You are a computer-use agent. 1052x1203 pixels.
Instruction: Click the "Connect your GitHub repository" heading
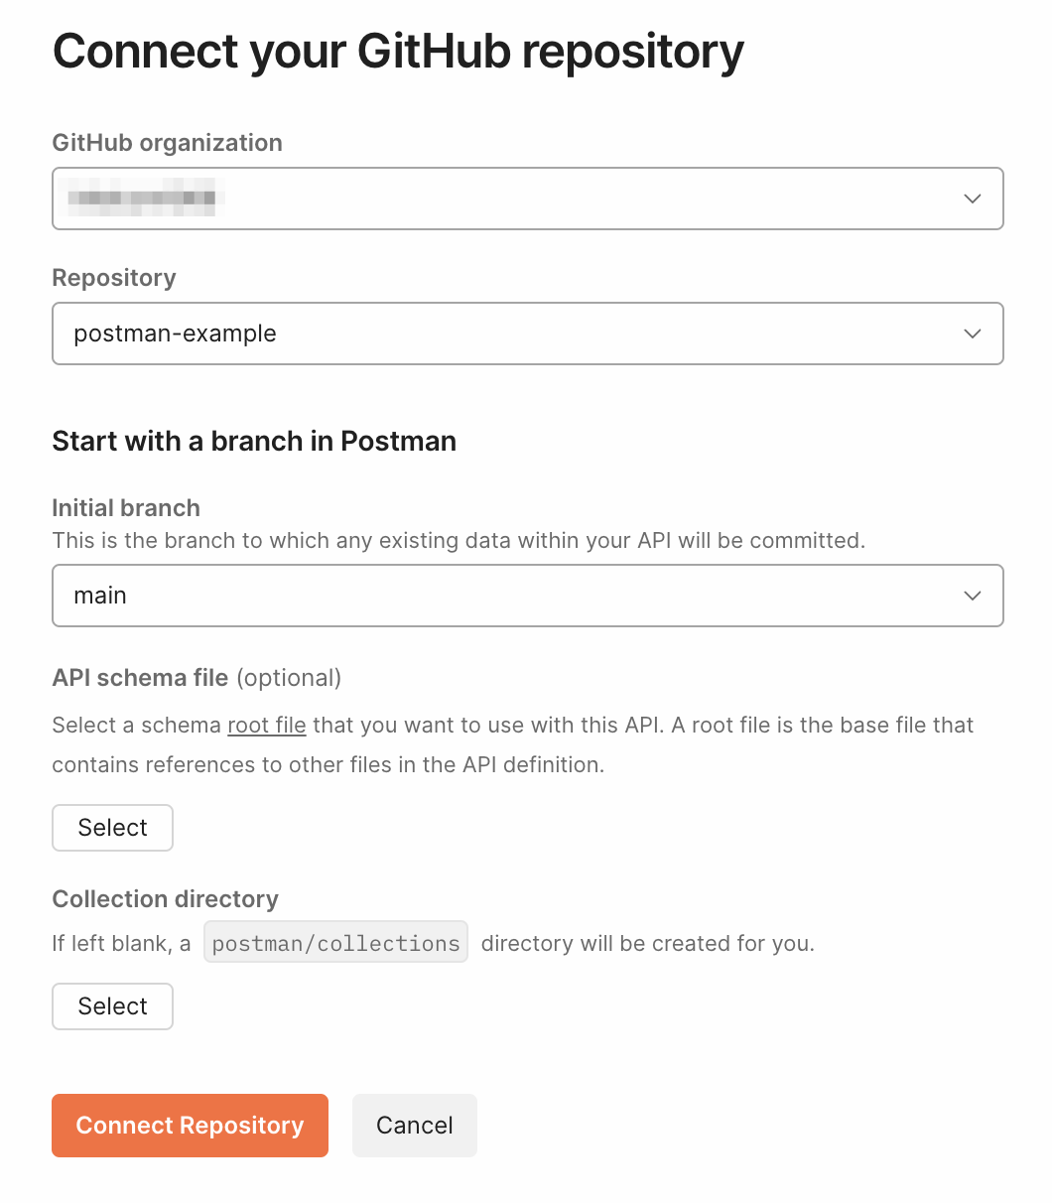398,52
